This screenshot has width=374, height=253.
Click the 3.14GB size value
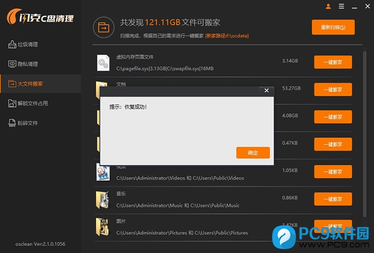coord(290,61)
